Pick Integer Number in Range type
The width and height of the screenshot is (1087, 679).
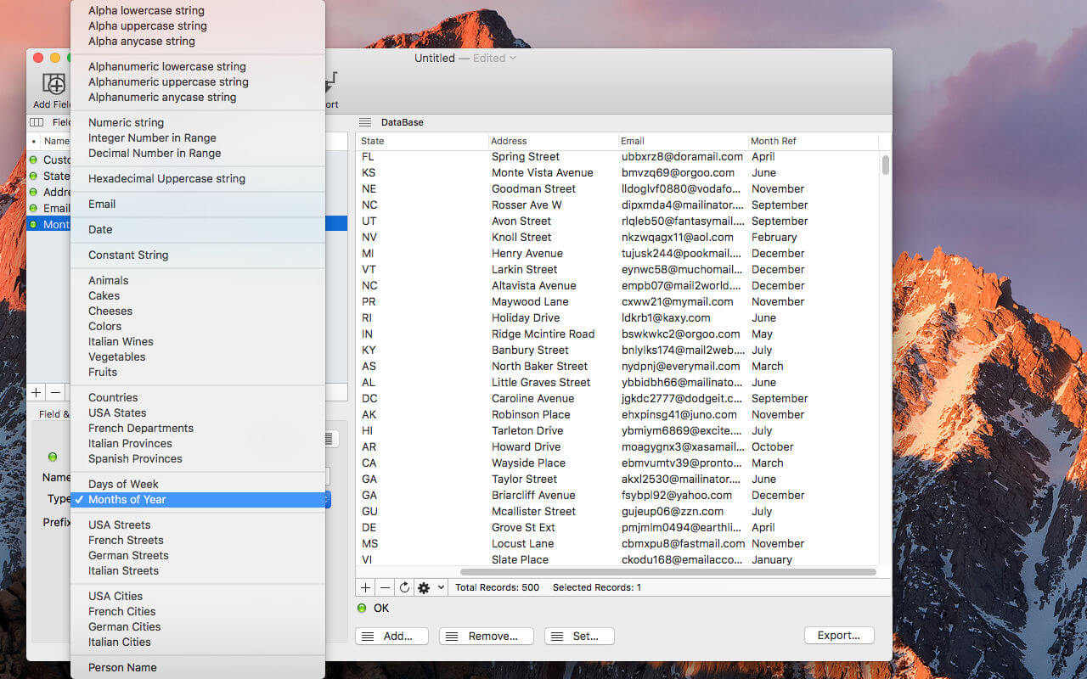pos(152,137)
